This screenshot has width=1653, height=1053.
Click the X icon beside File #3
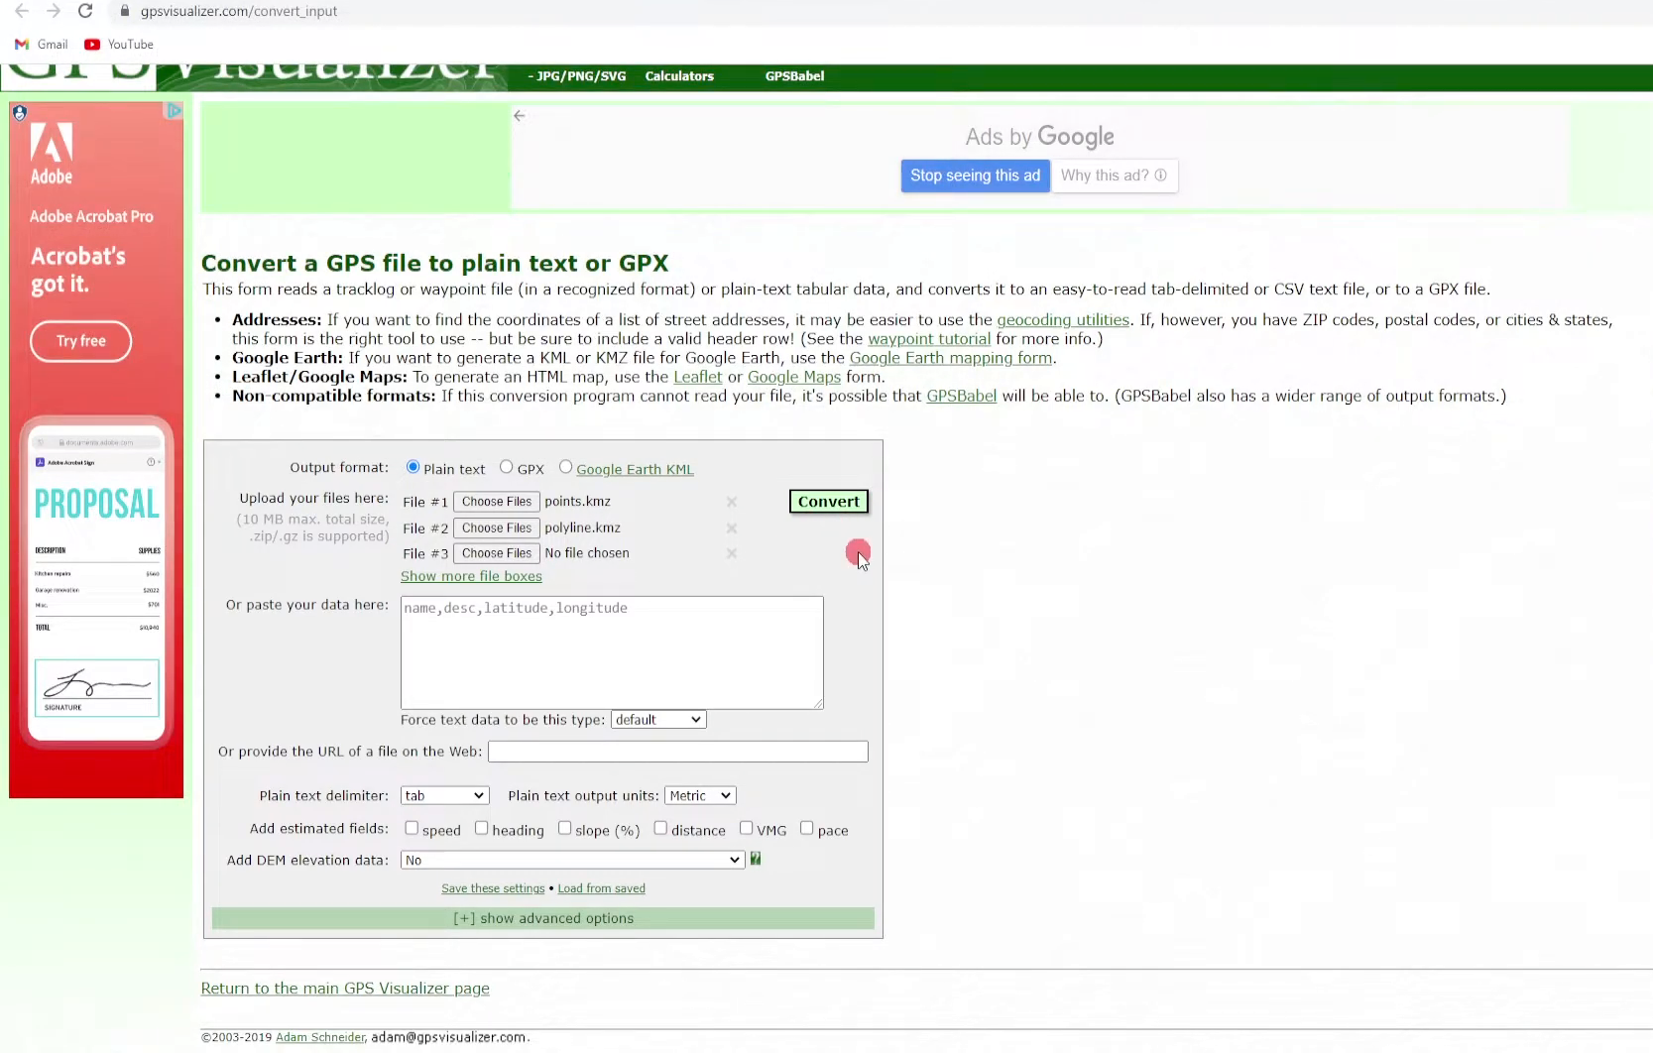732,553
